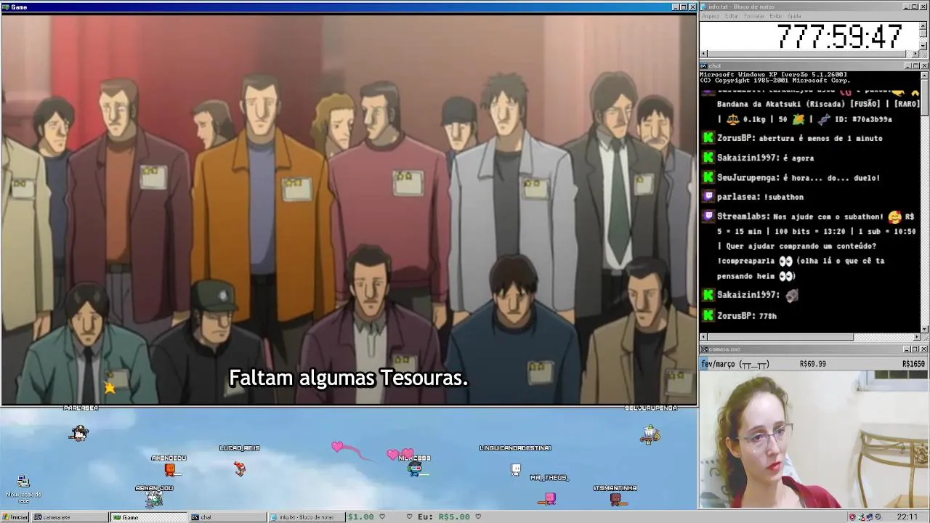This screenshot has width=930, height=523.
Task: Open Editar menu in Bloco de notas
Action: click(x=732, y=16)
